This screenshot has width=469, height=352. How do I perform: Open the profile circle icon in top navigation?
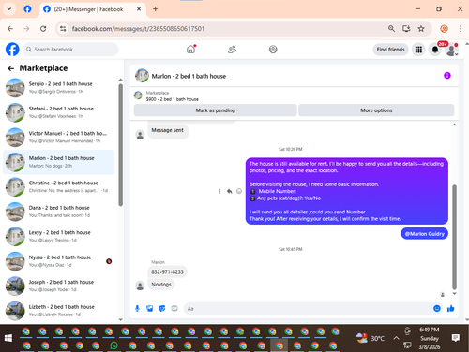coord(273,50)
